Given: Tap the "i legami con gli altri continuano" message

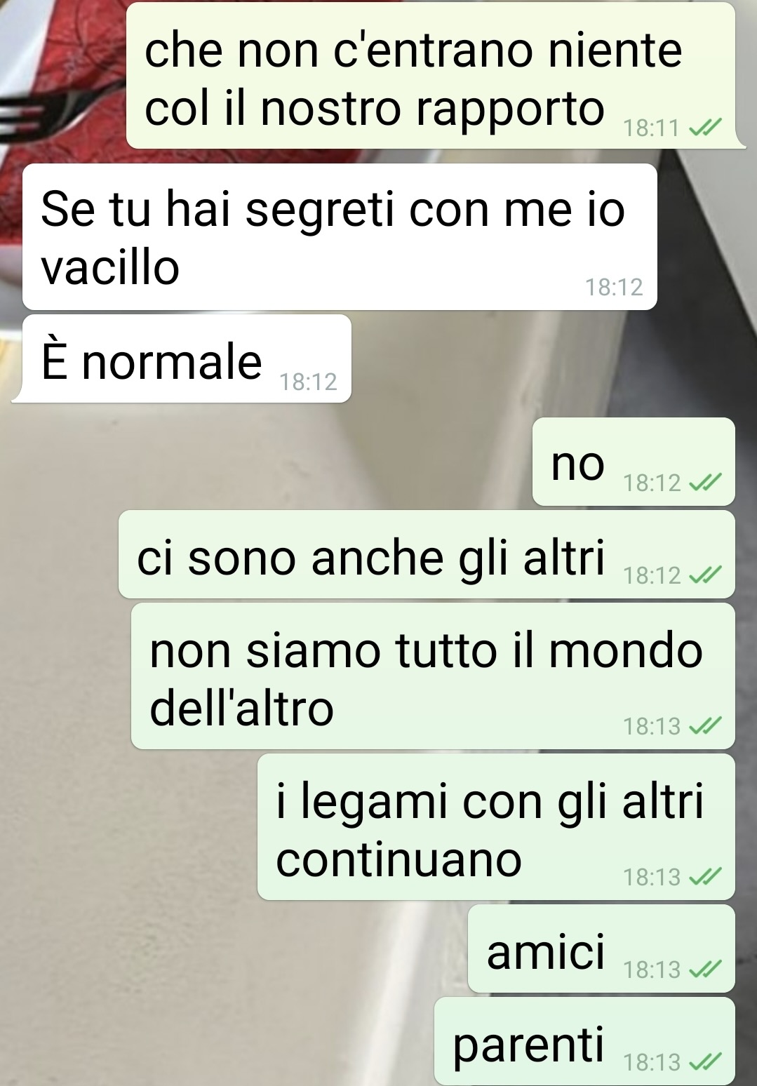Looking at the screenshot, I should tap(496, 827).
